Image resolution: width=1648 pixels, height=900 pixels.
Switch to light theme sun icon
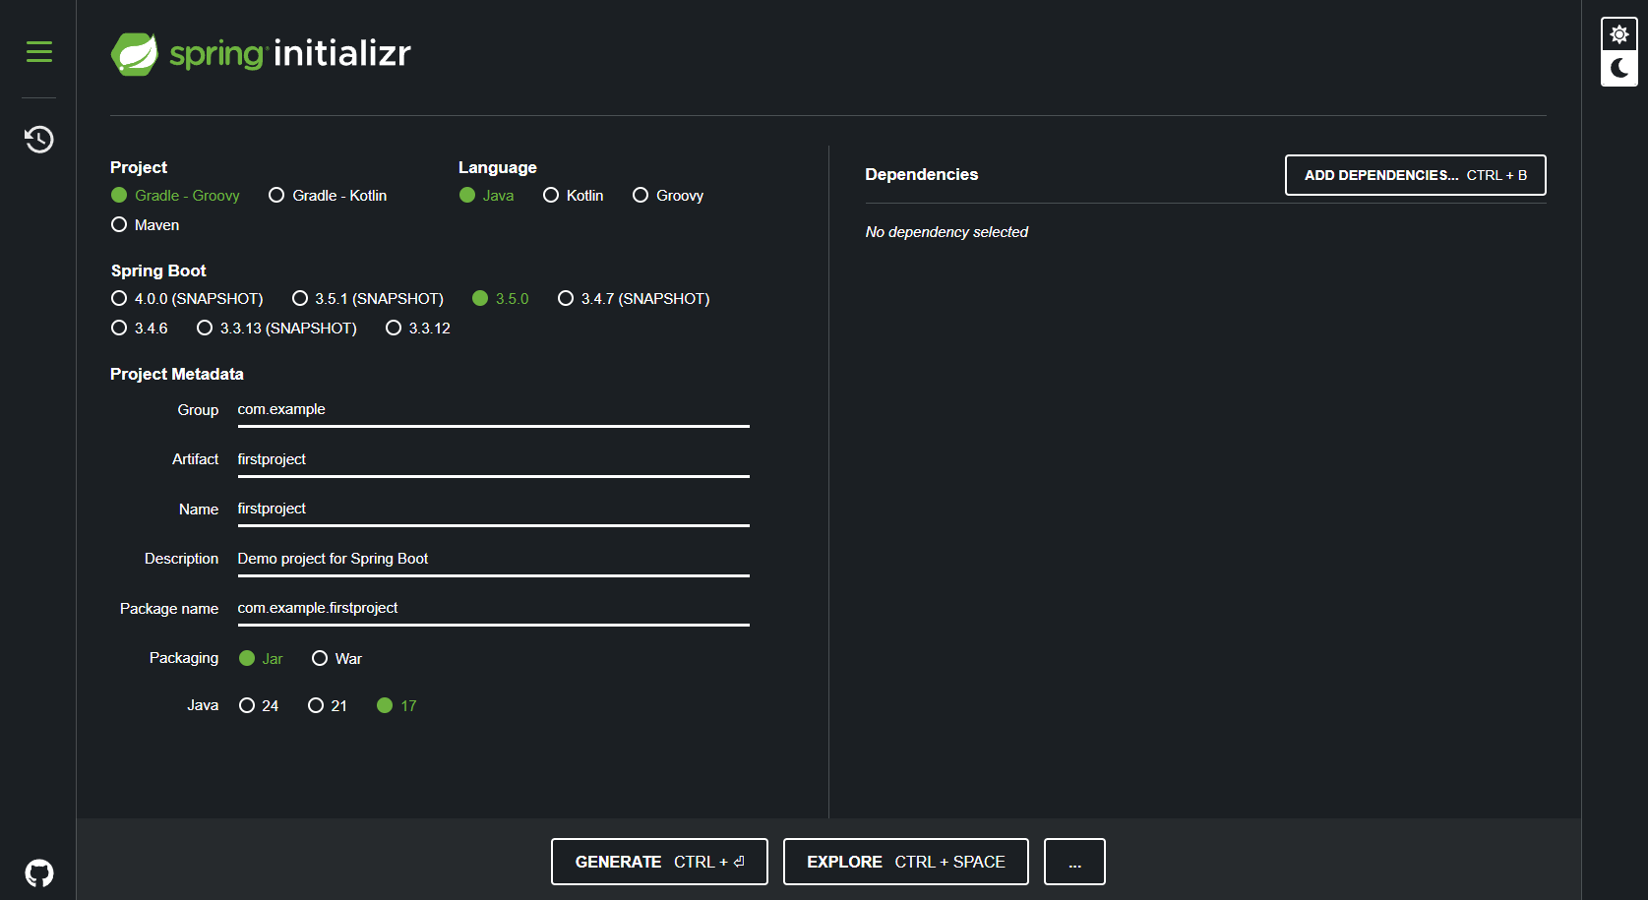point(1618,34)
